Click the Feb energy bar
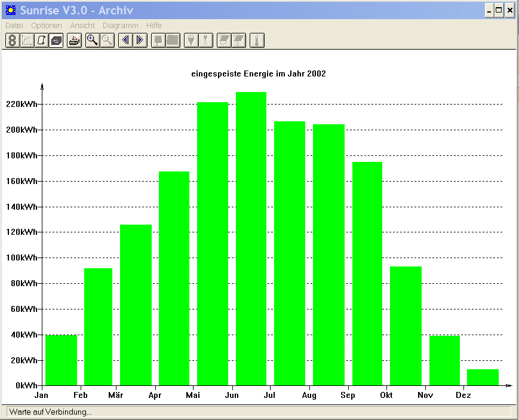 [99, 327]
